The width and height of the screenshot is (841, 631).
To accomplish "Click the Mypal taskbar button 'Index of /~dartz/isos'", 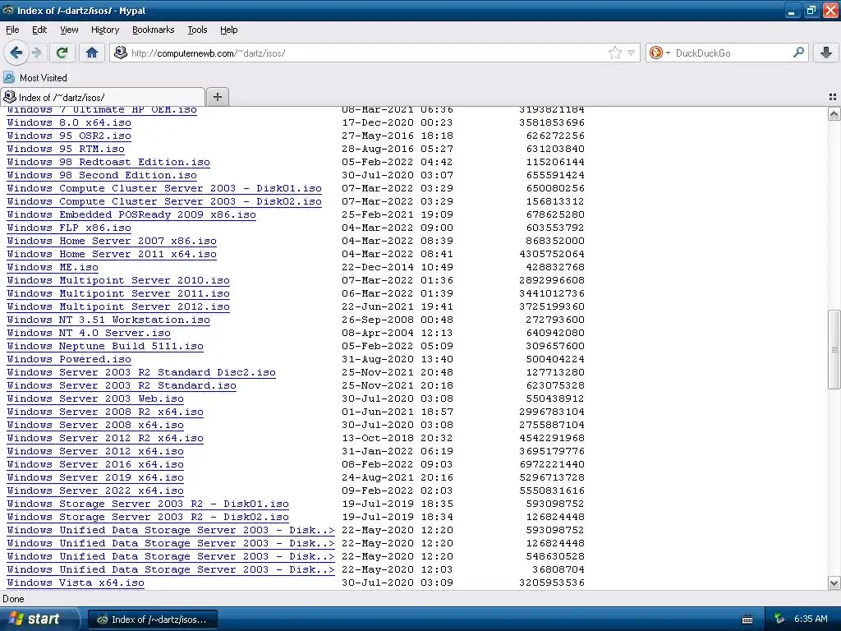I will coord(152,619).
